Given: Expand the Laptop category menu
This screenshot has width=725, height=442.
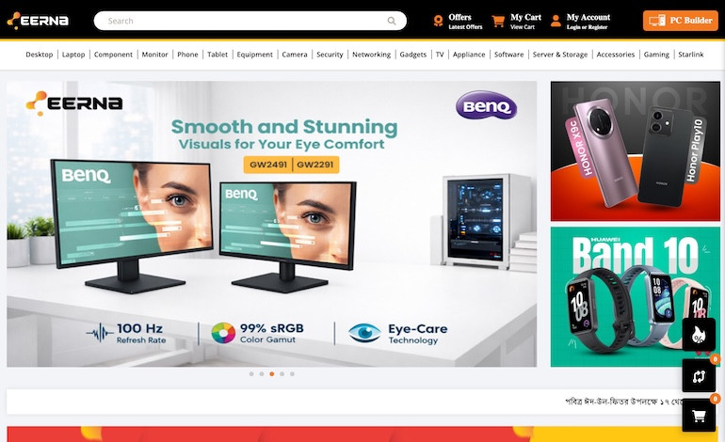Looking at the screenshot, I should (x=73, y=55).
